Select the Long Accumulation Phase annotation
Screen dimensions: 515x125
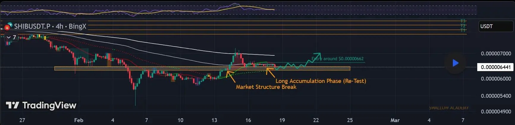(x=321, y=81)
